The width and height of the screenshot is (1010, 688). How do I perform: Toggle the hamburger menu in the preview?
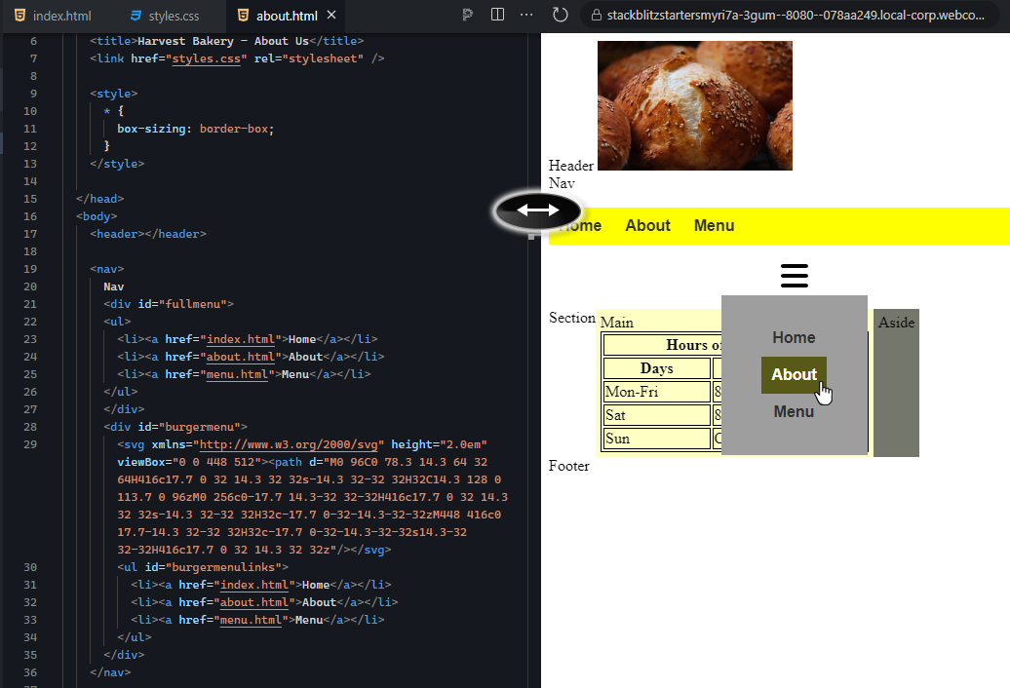coord(794,275)
